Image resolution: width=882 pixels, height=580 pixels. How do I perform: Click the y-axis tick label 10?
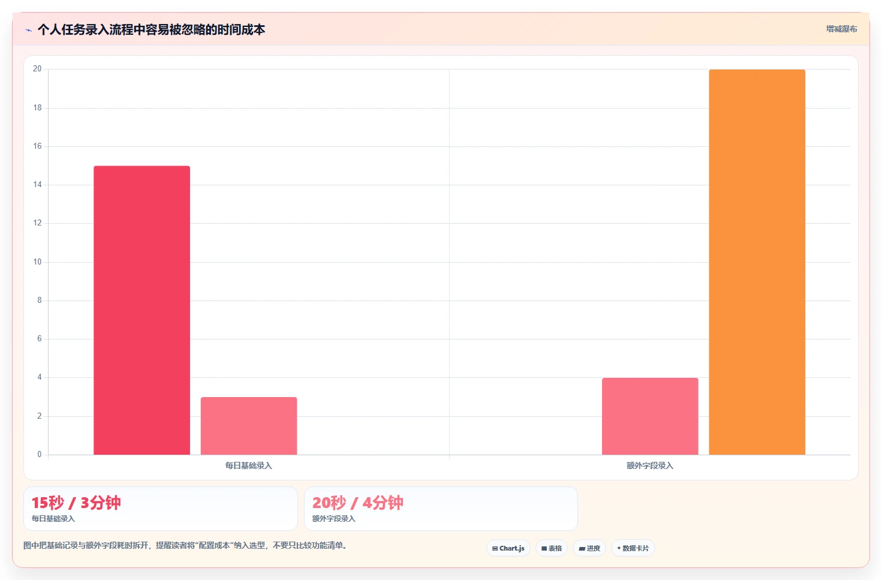pyautogui.click(x=37, y=262)
